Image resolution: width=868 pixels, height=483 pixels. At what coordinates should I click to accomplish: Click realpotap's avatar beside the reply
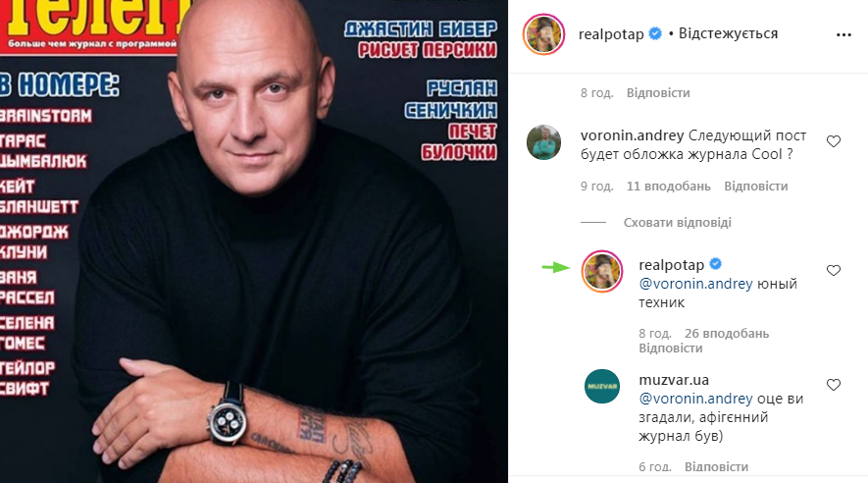click(x=602, y=271)
